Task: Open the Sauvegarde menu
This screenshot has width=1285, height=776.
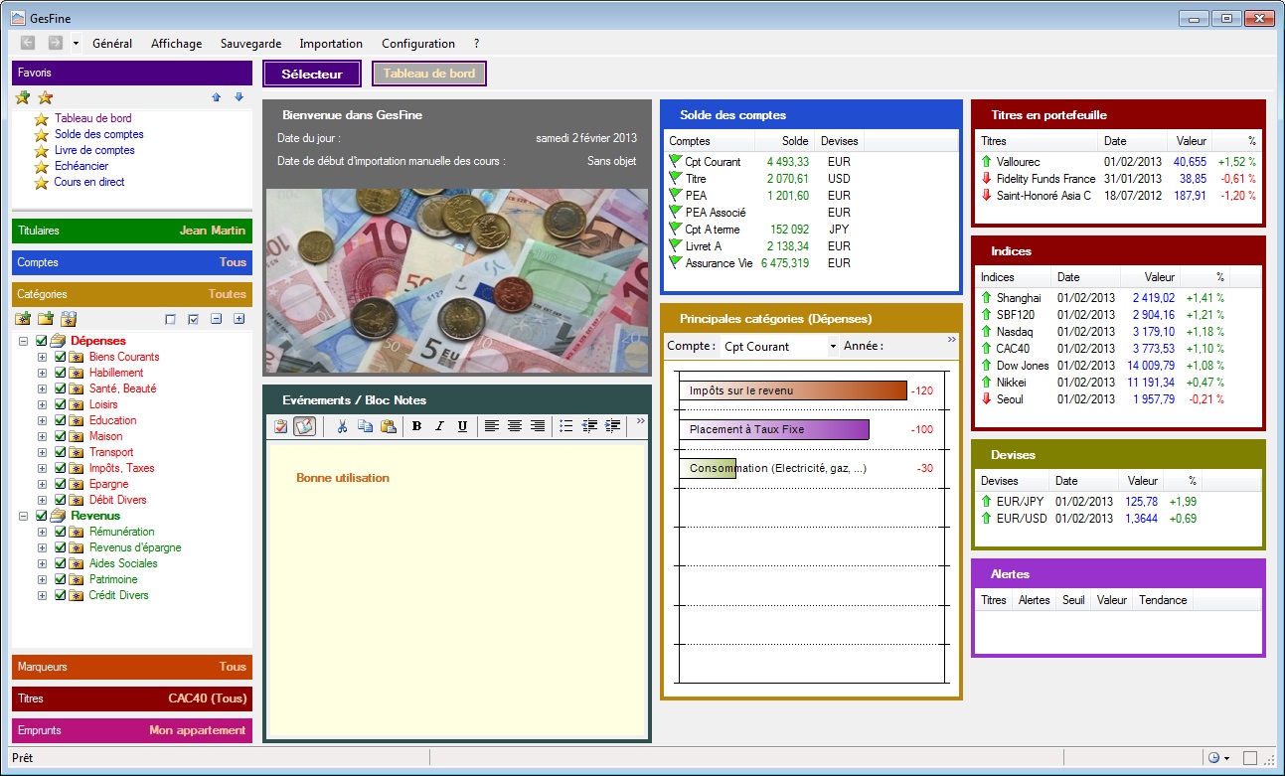Action: pyautogui.click(x=250, y=44)
